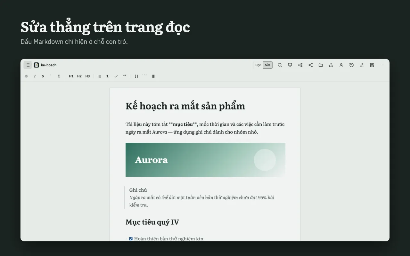Switch to Đọc (read) mode

[258, 65]
